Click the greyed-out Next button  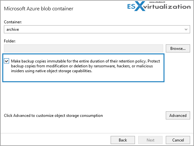point(150,140)
